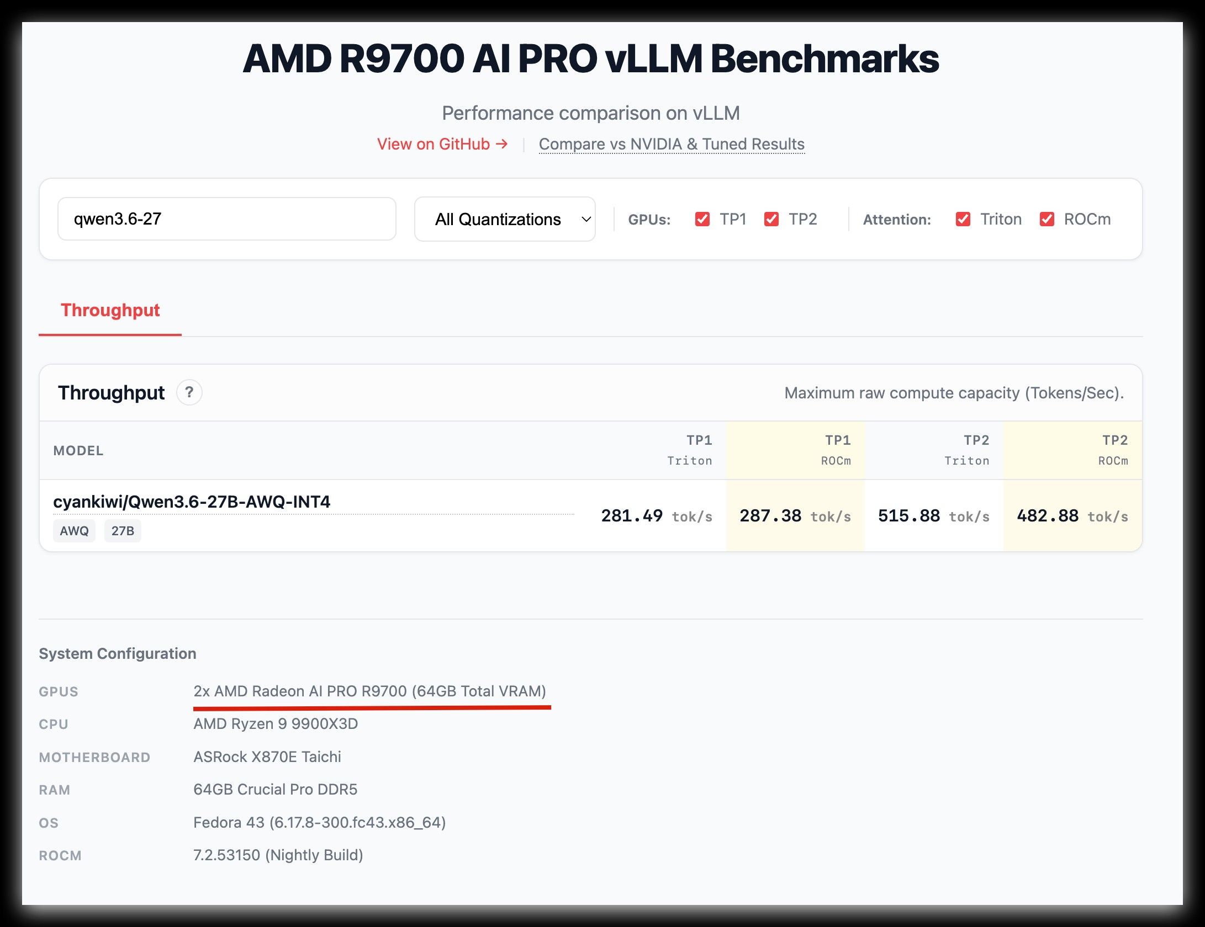
Task: Uncheck the Triton attention checkbox
Action: pyautogui.click(x=963, y=219)
